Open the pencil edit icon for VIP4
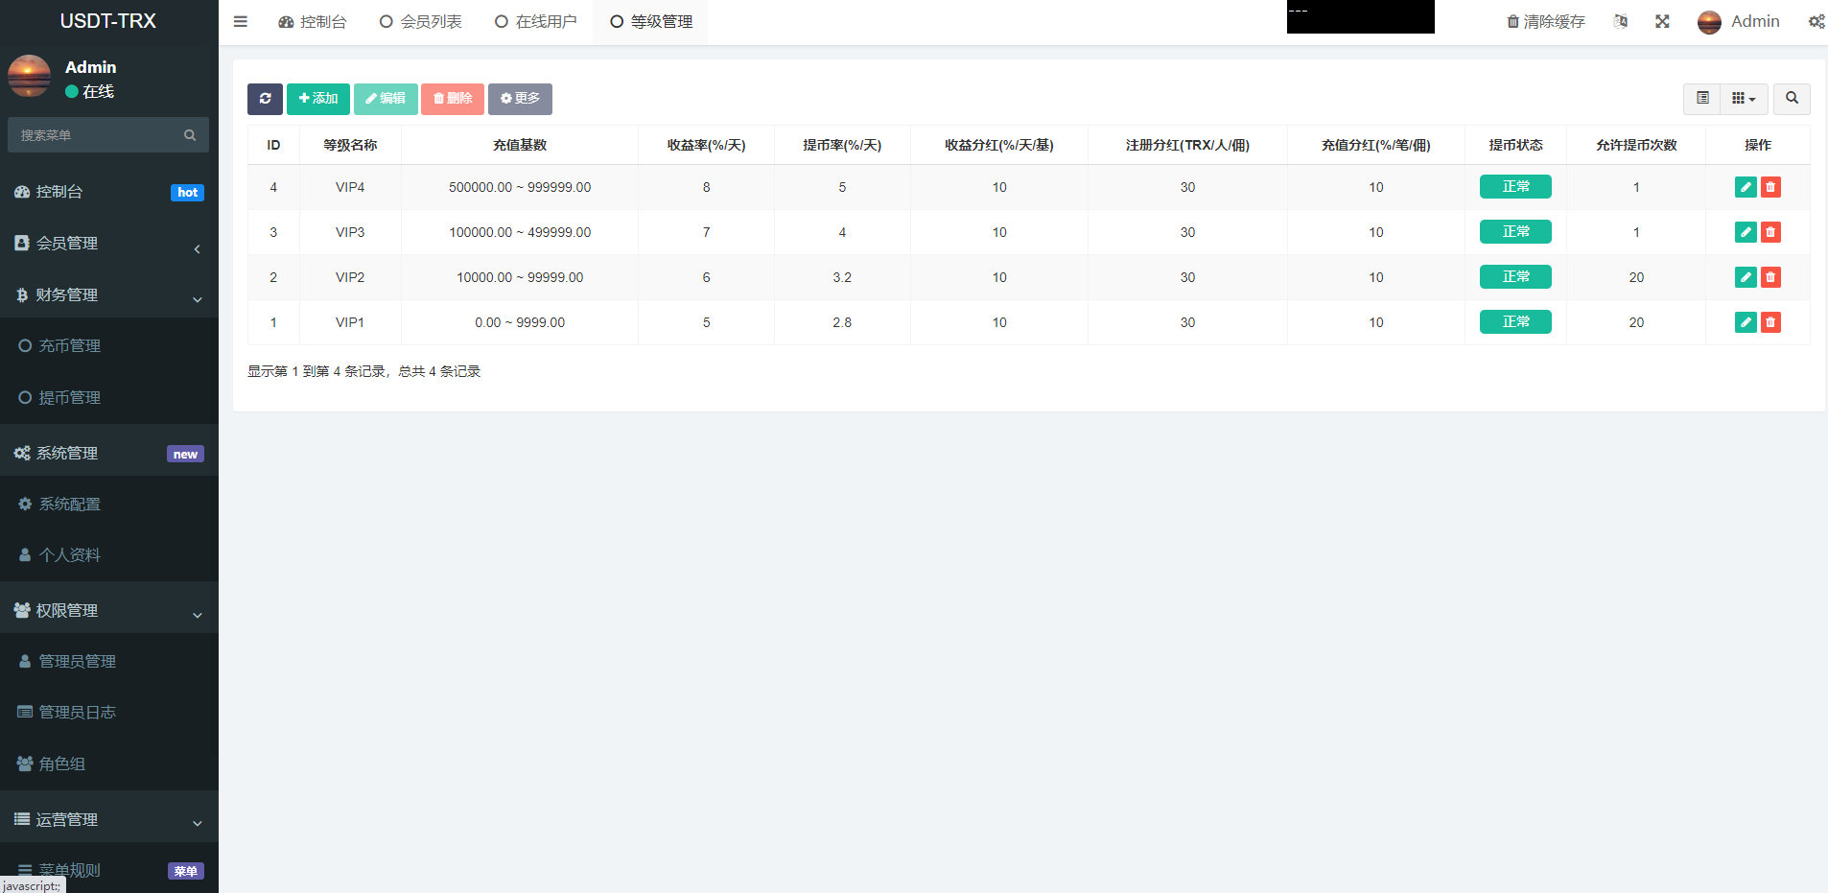1828x893 pixels. pyautogui.click(x=1744, y=187)
